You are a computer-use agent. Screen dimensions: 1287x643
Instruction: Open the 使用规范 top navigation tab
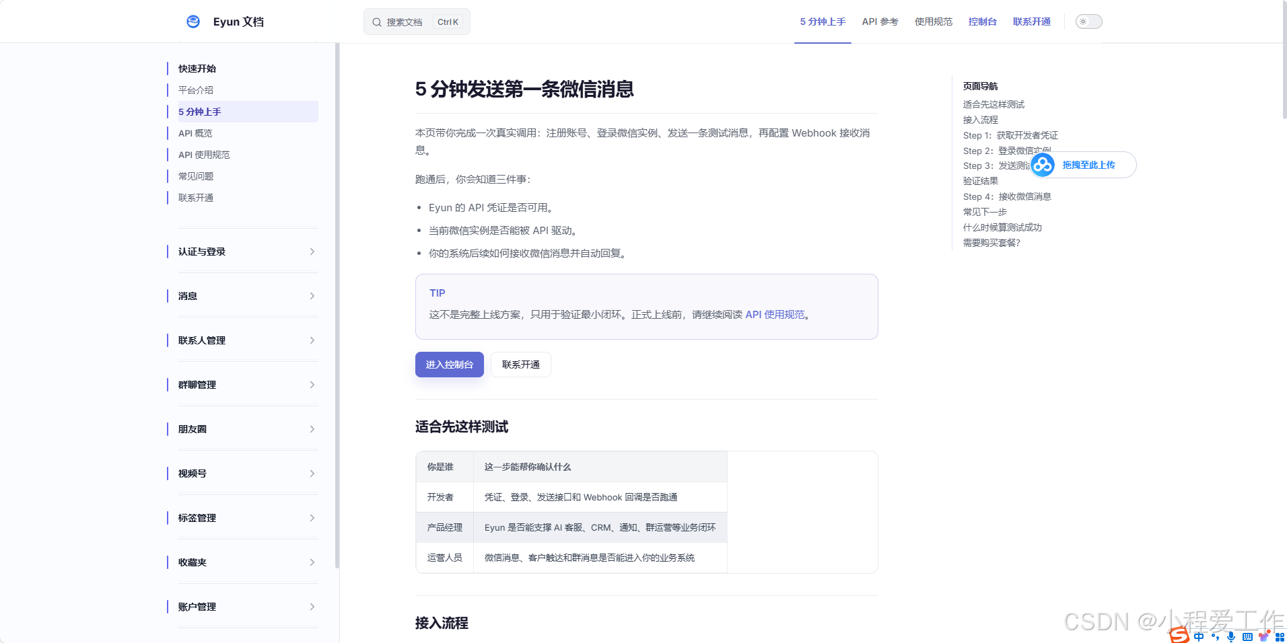(933, 22)
